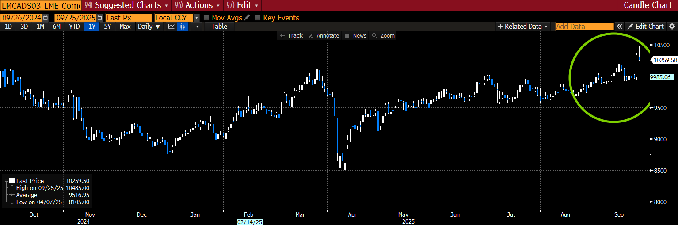Switch to line chart type icon
This screenshot has height=225, width=678.
tap(171, 27)
